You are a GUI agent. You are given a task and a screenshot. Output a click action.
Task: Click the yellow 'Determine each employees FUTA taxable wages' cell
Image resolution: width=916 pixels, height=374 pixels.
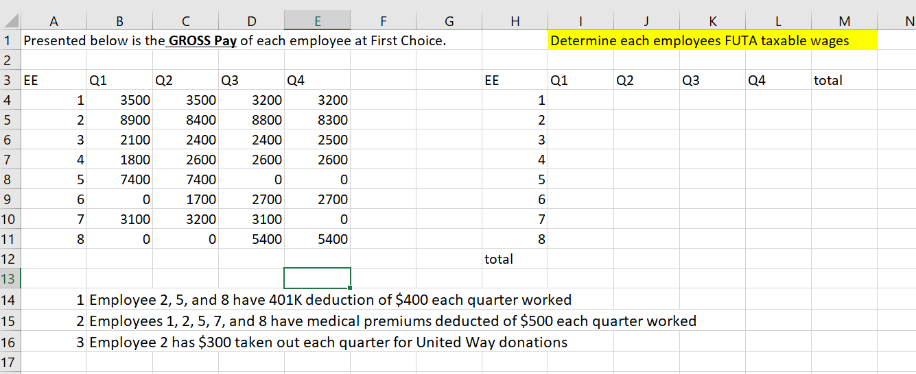712,41
